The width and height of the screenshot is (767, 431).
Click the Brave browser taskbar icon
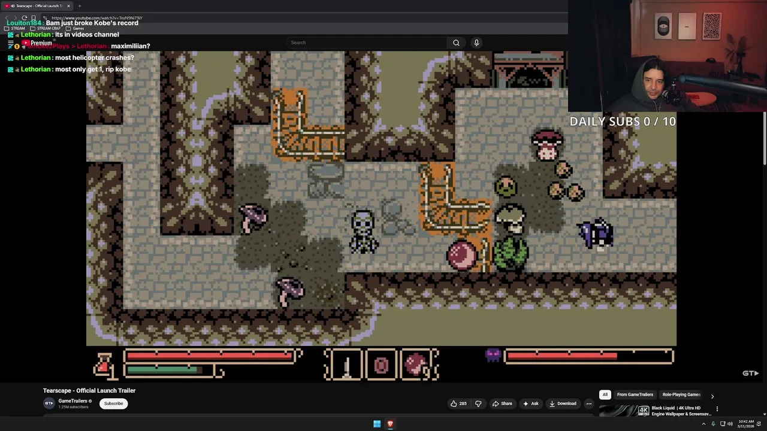coord(390,424)
